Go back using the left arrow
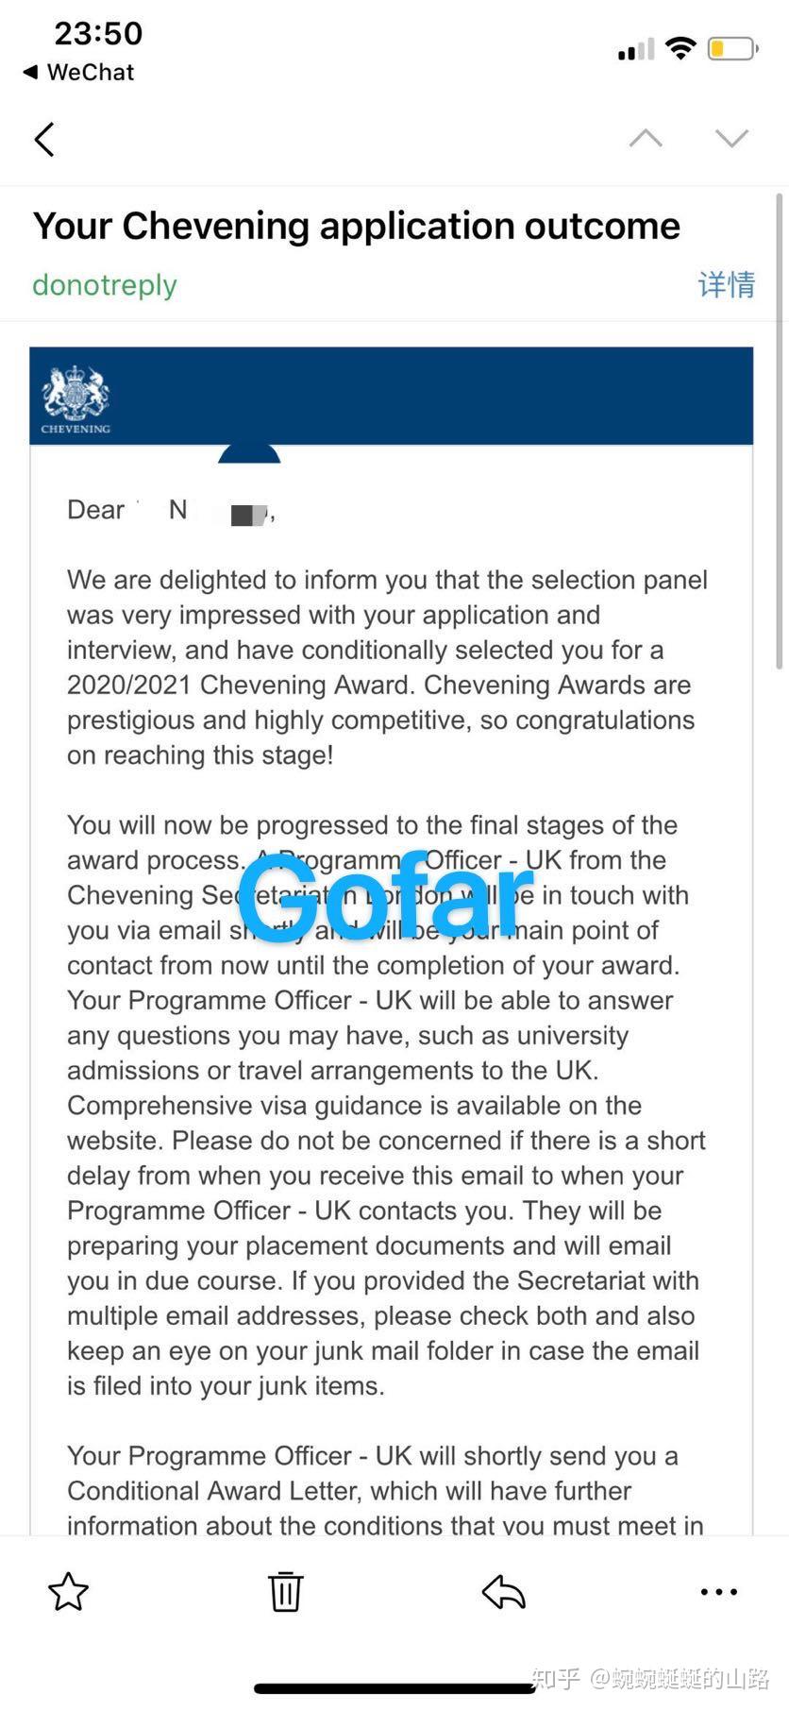This screenshot has width=789, height=1711. 44,139
